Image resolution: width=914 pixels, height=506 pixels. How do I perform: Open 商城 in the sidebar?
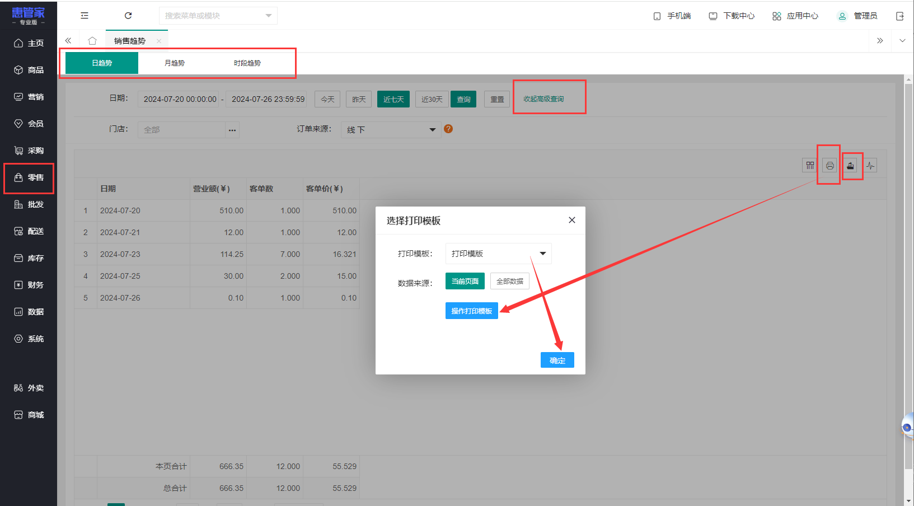click(29, 415)
